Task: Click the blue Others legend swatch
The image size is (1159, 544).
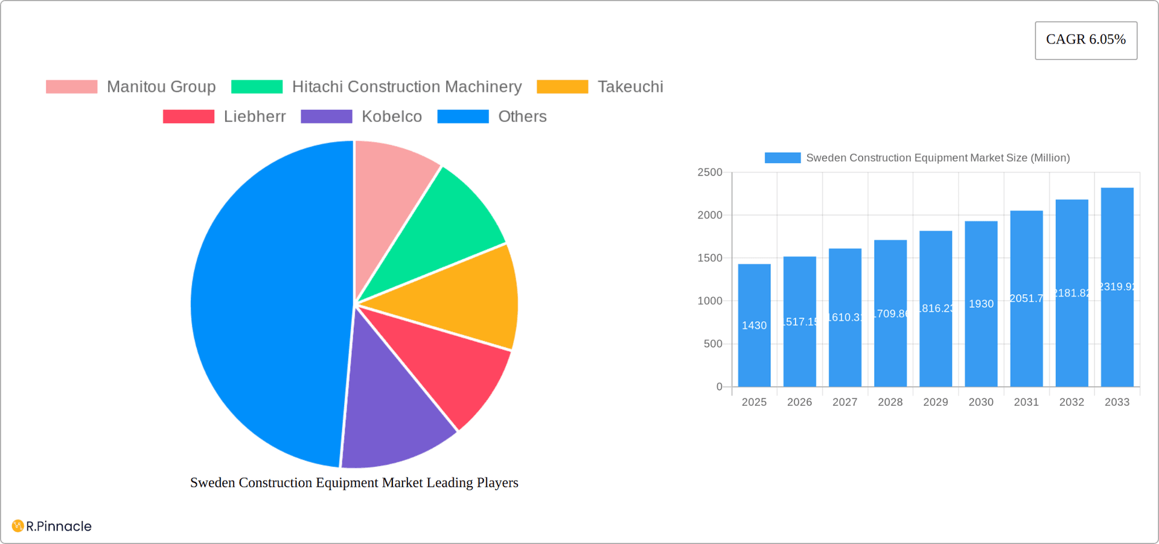Action: pos(463,116)
